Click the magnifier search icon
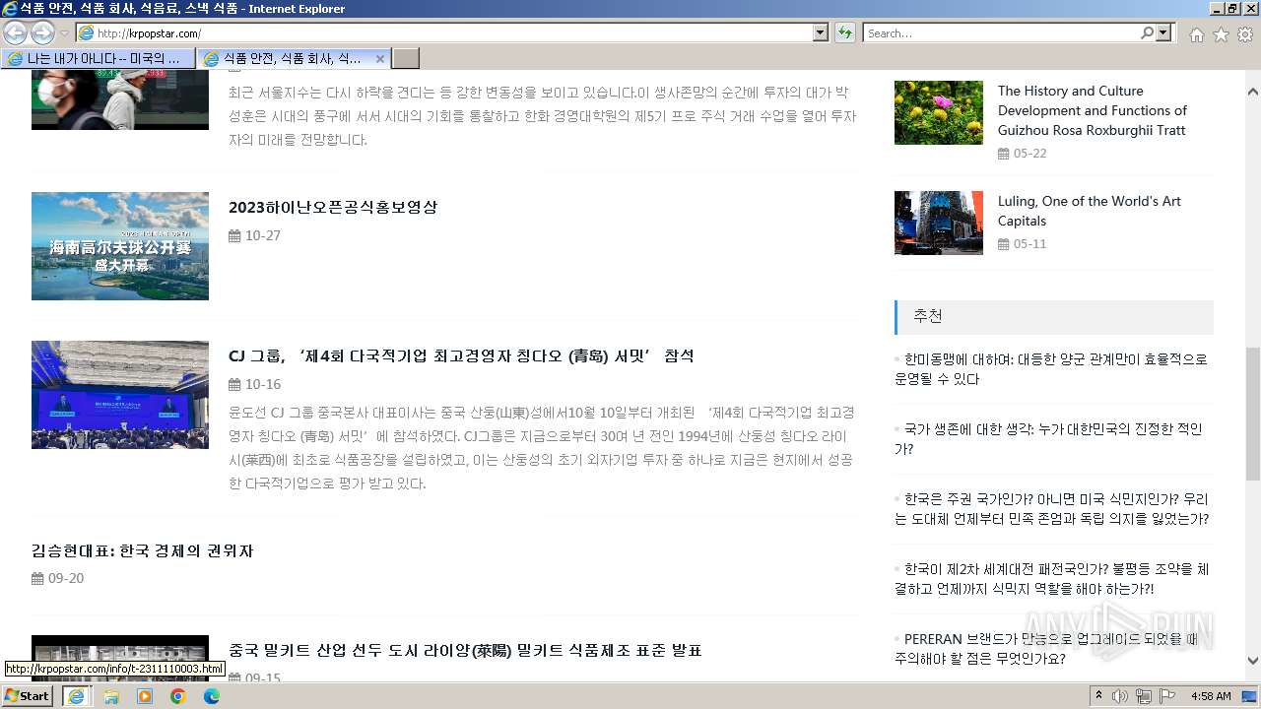 tap(1148, 33)
